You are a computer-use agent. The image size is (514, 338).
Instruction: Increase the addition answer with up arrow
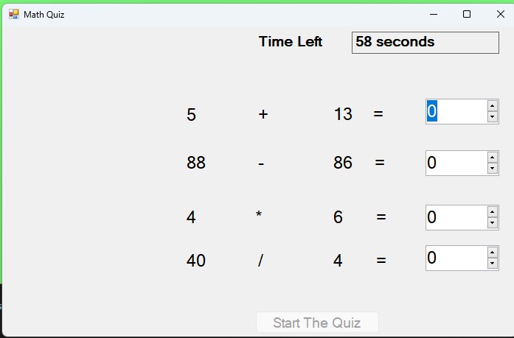[492, 106]
